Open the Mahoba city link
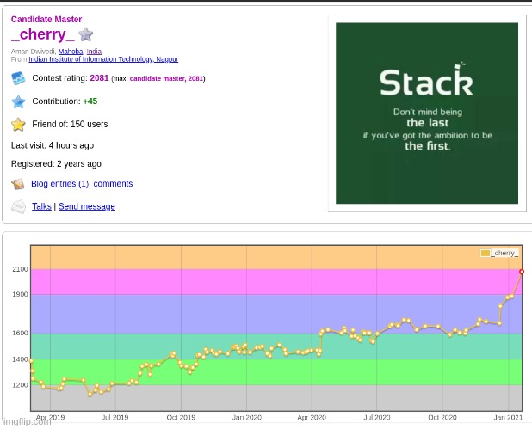The image size is (532, 429). click(70, 52)
